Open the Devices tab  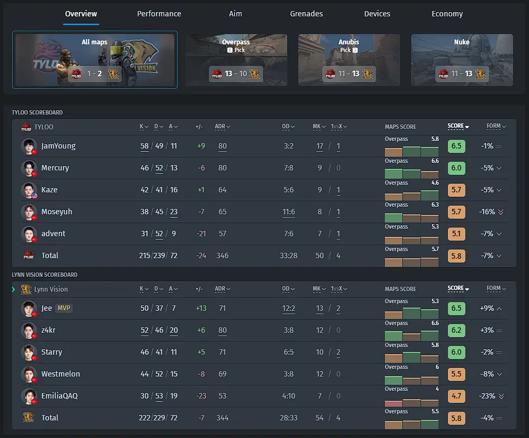(x=377, y=14)
